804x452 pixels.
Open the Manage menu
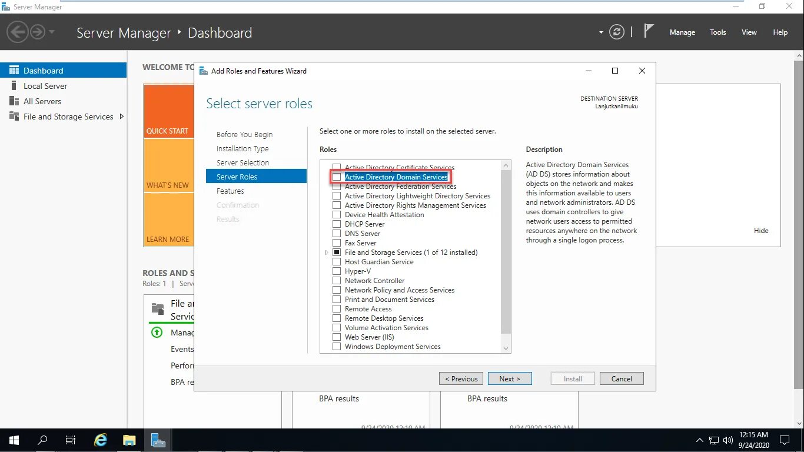pyautogui.click(x=682, y=32)
